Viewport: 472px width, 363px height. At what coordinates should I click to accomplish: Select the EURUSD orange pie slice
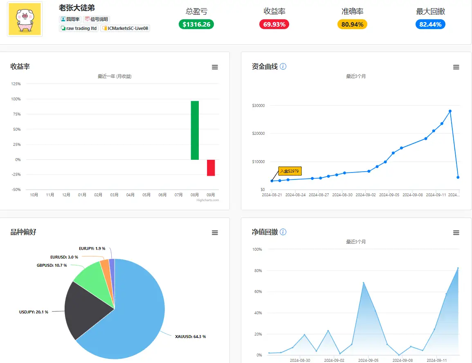[x=106, y=271]
